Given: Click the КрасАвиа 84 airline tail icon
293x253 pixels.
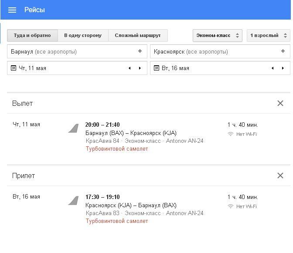Looking at the screenshot, I should click(x=73, y=128).
